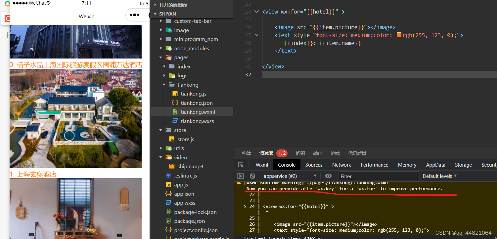Select the shipin.mp4 video file

(189, 166)
